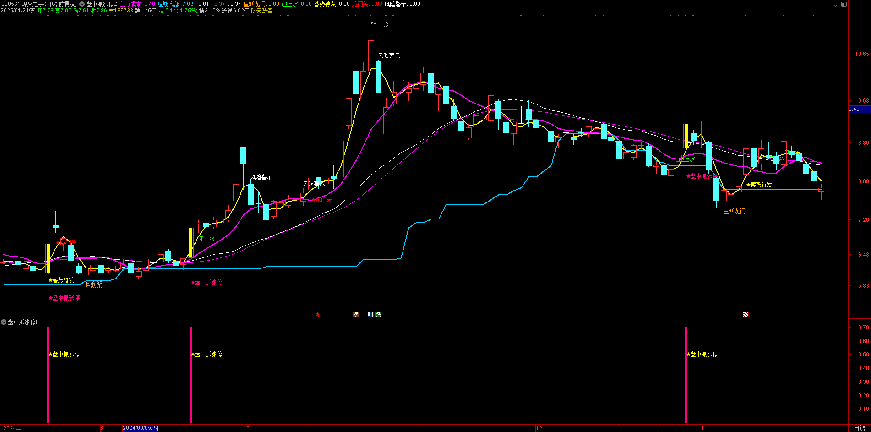Open the 榜 info marker icon
This screenshot has height=432, width=871.
355,314
